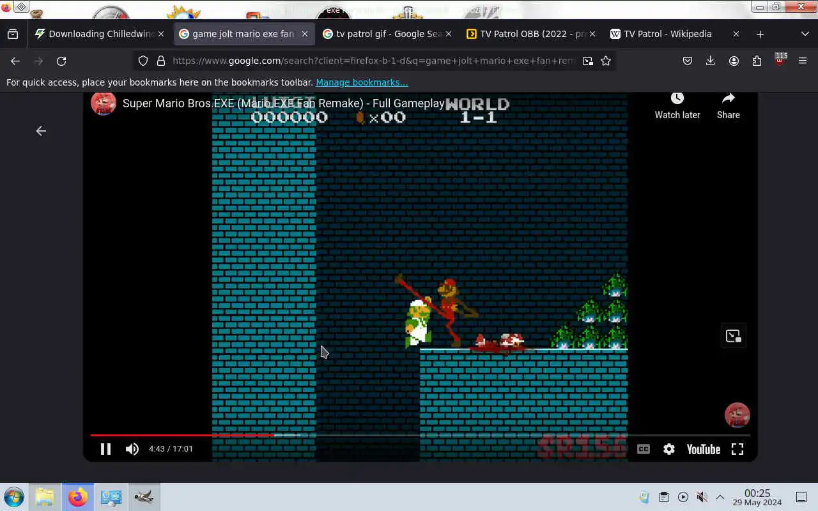818x511 pixels.
Task: Go back using the arrow left of the video
Action: tap(41, 131)
